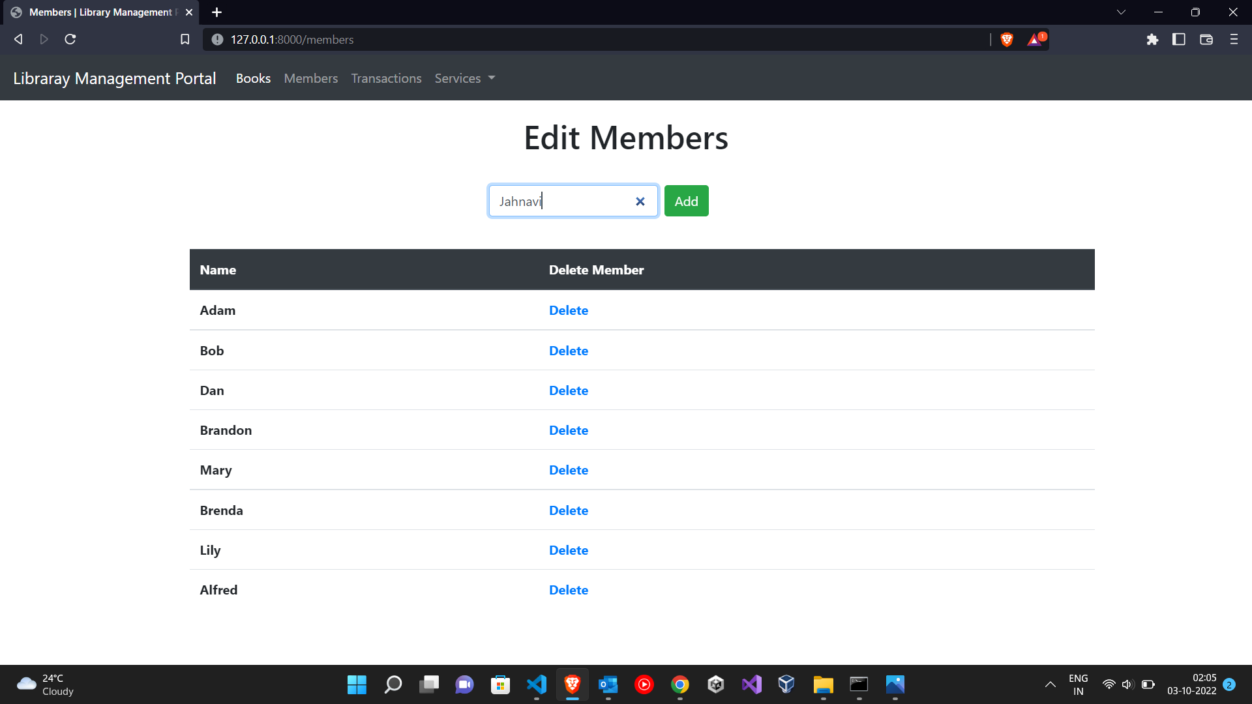
Task: Switch to the Books section
Action: [253, 78]
